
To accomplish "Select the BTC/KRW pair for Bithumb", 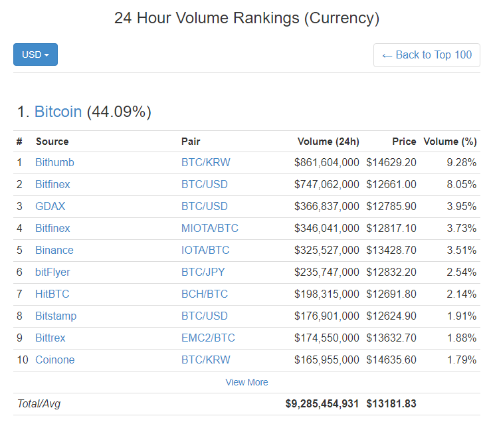I will pos(205,162).
